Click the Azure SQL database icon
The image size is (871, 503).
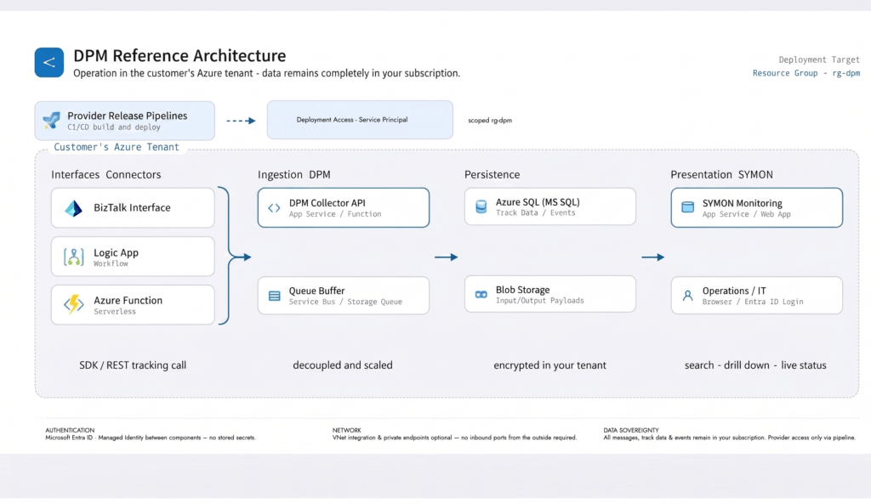(x=481, y=207)
